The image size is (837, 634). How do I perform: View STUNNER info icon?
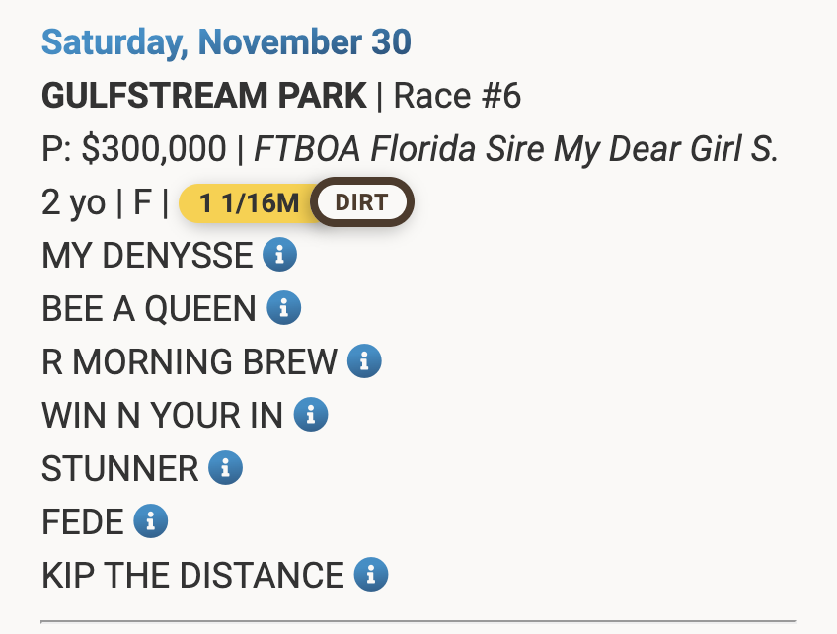coord(225,468)
